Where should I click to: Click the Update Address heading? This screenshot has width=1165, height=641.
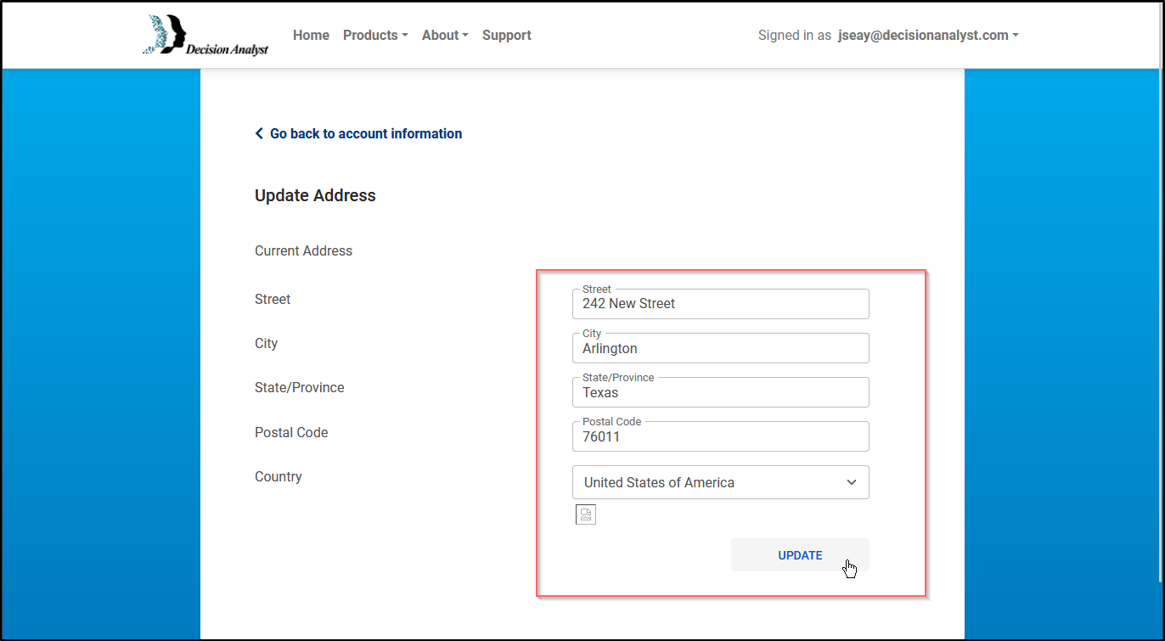[x=315, y=195]
